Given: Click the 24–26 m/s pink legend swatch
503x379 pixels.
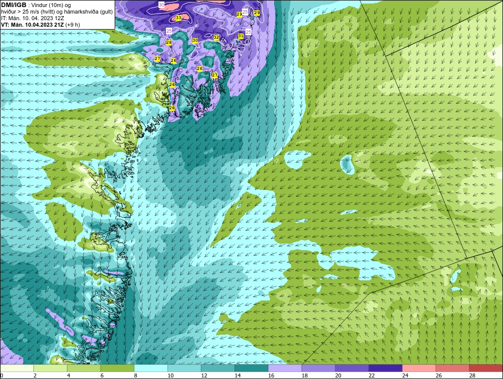Looking at the screenshot, I should (x=419, y=368).
